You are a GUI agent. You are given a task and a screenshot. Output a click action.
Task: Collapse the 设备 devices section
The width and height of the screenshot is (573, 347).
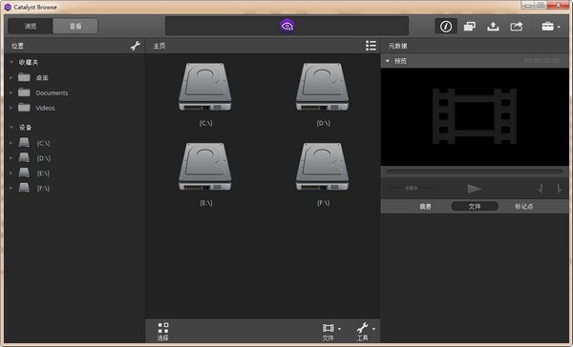[x=11, y=127]
